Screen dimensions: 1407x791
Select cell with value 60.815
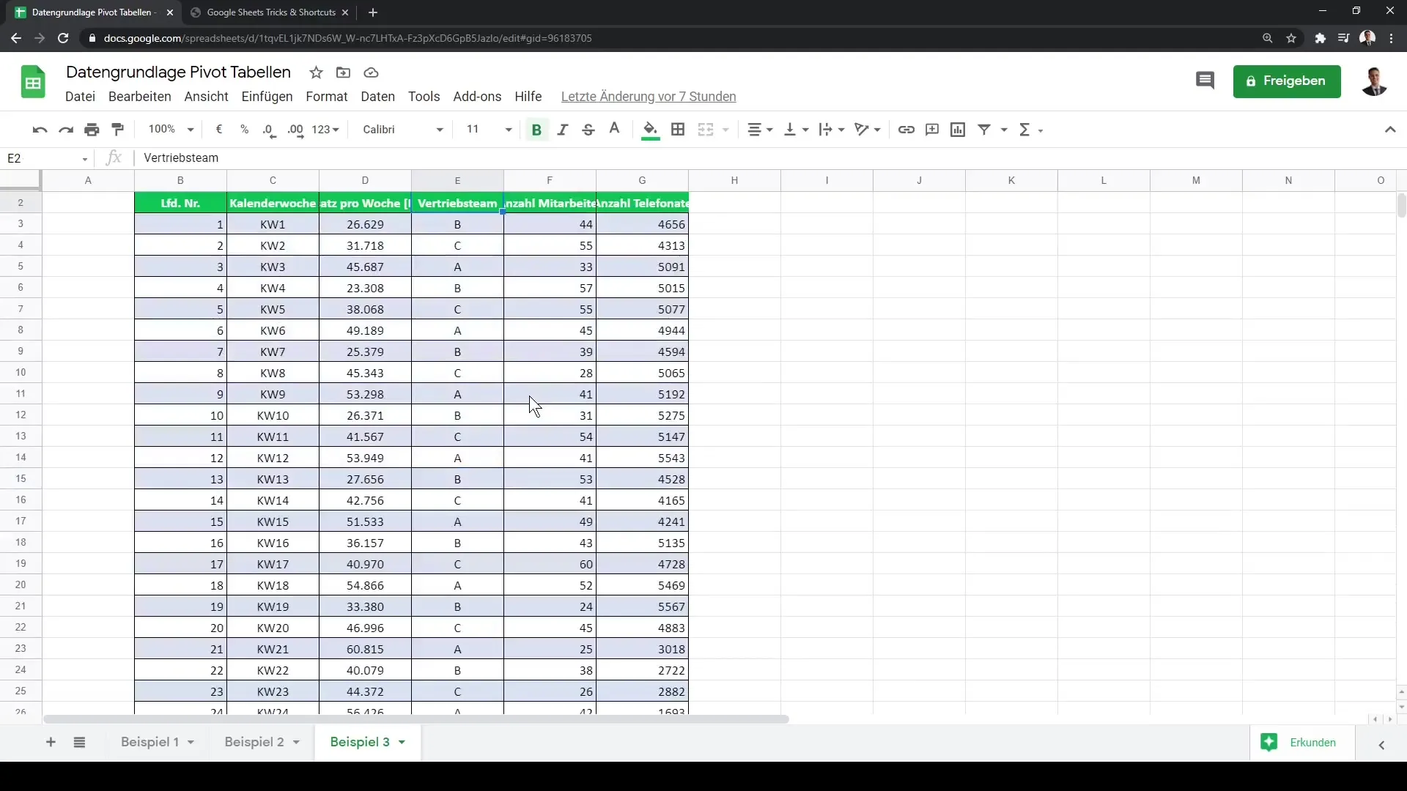(x=365, y=649)
